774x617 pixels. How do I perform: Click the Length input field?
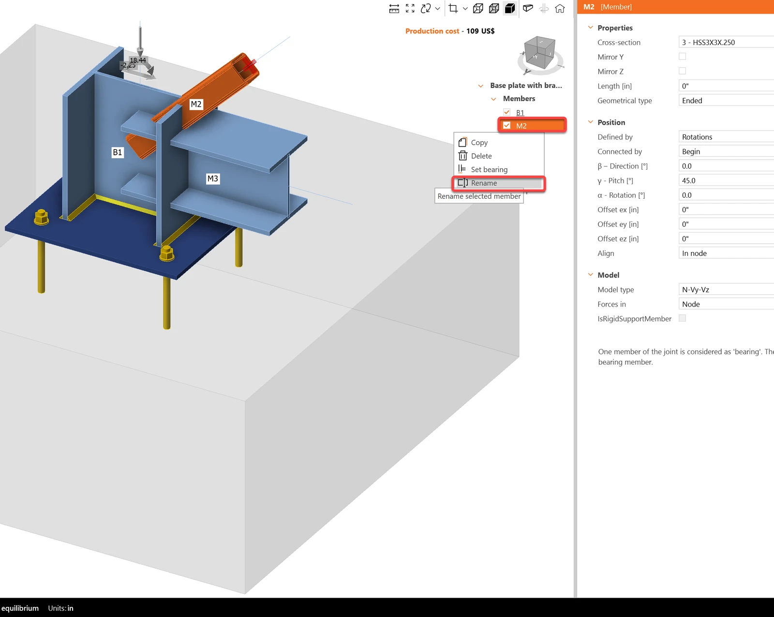tap(726, 86)
